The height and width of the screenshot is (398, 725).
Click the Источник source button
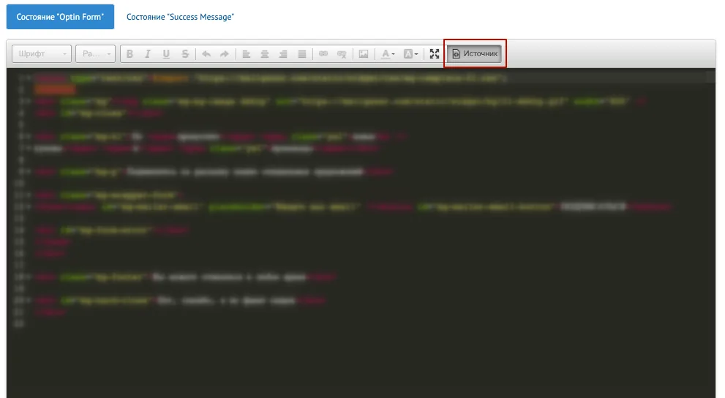tap(475, 53)
